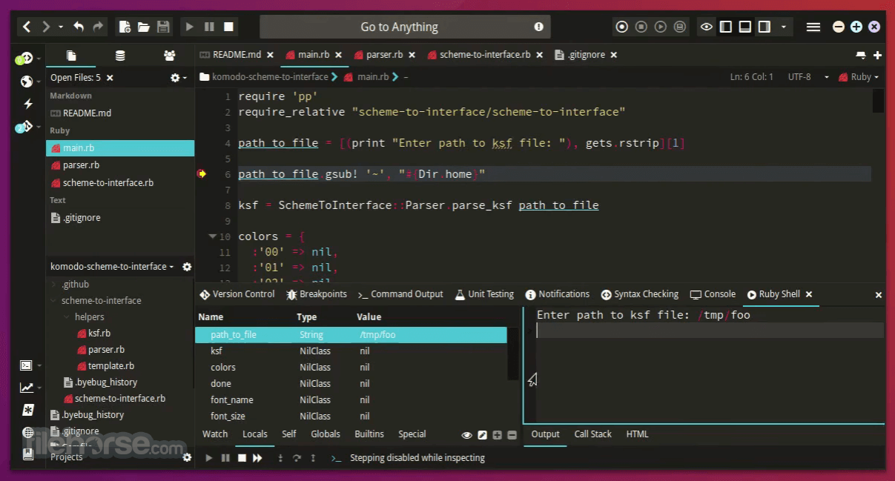Image resolution: width=895 pixels, height=481 pixels.
Task: Collapse the helpers folder
Action: [67, 317]
